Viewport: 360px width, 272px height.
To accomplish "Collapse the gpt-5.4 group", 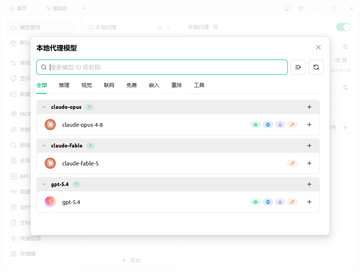I will [x=44, y=184].
